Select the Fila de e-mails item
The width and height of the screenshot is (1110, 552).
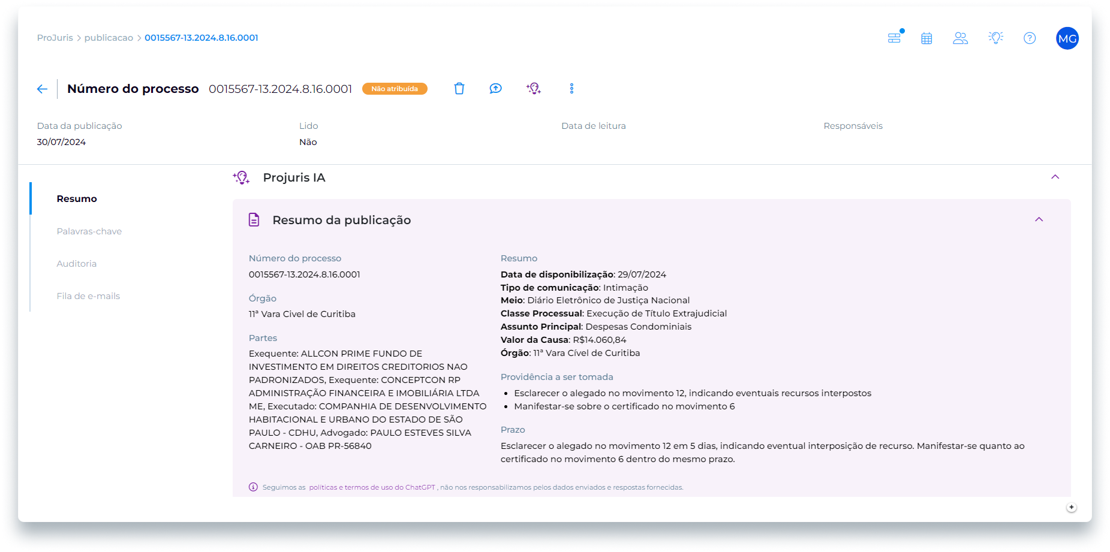point(88,295)
